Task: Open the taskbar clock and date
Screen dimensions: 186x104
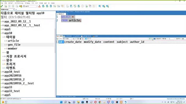Action: click(179, 102)
